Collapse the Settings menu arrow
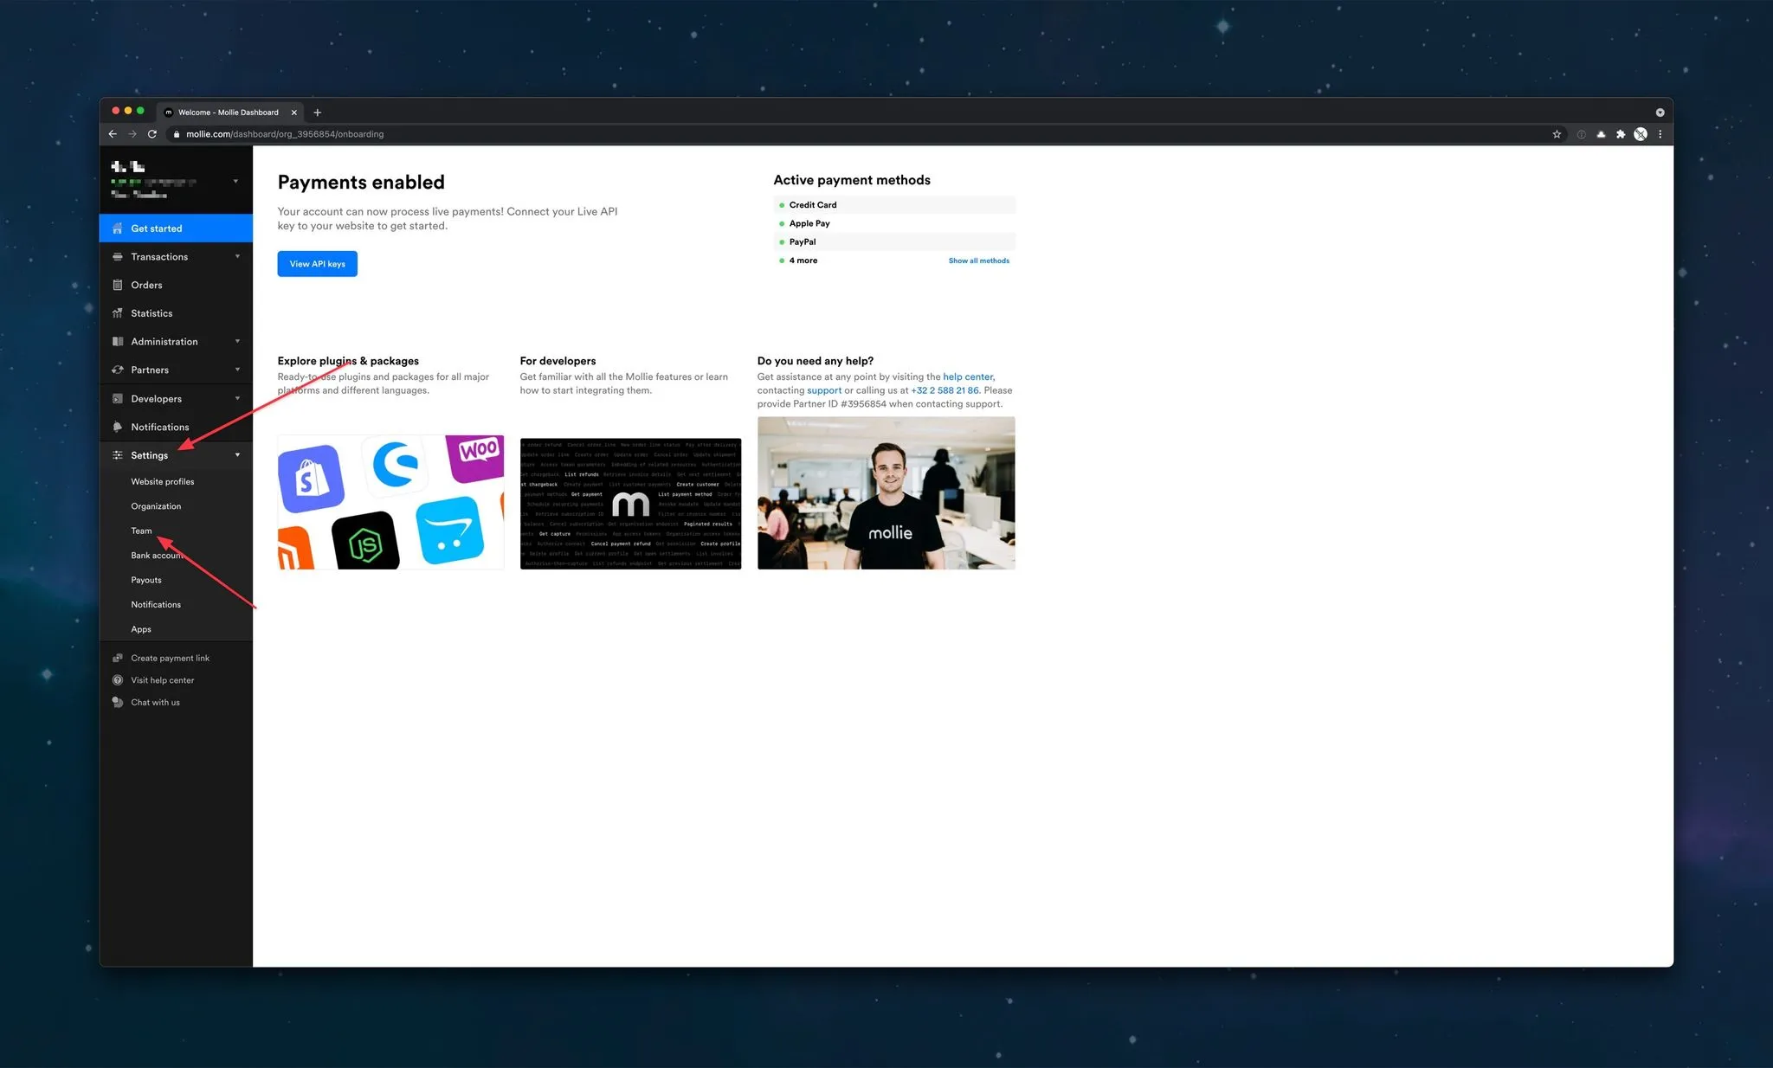This screenshot has width=1773, height=1068. tap(237, 455)
